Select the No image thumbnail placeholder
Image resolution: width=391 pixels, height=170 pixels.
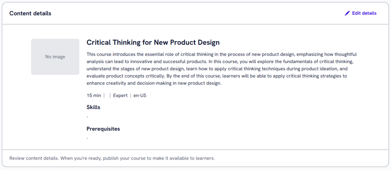point(55,57)
